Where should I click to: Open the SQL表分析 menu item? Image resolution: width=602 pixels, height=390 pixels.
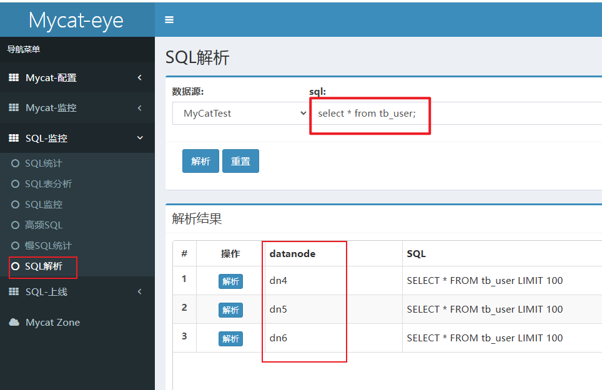48,184
